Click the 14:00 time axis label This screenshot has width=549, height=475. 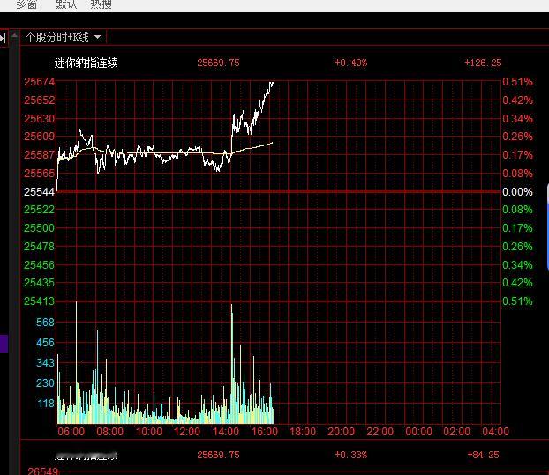click(226, 432)
